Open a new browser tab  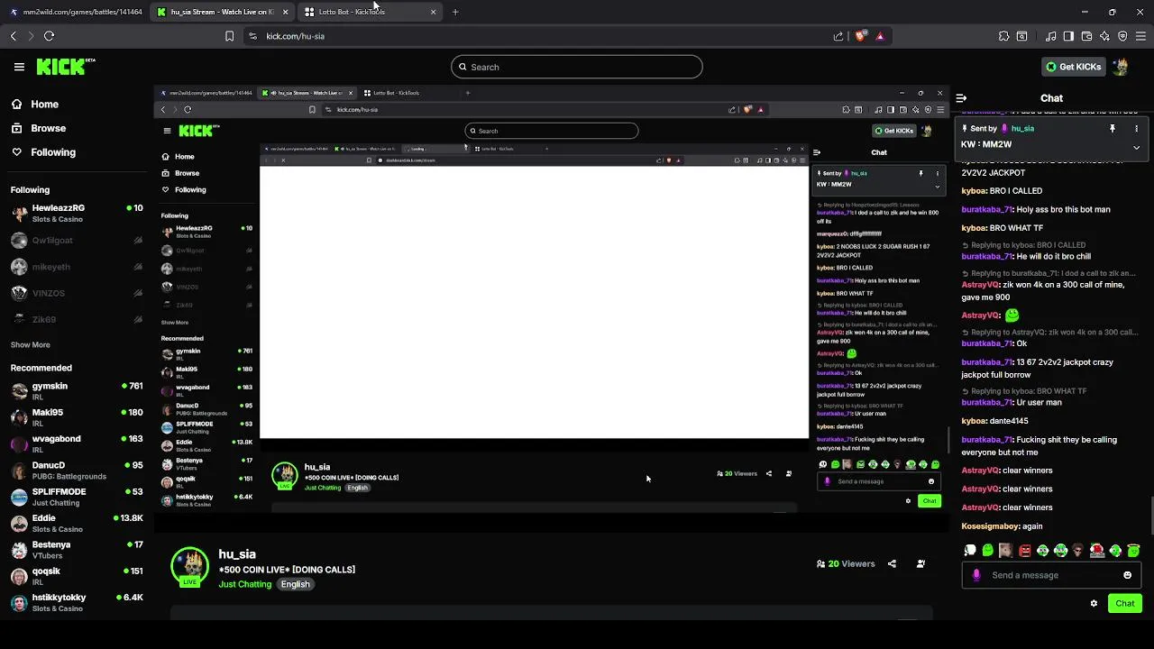tap(455, 12)
